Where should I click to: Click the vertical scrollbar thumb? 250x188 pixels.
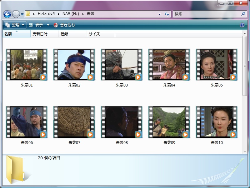pos(245,66)
